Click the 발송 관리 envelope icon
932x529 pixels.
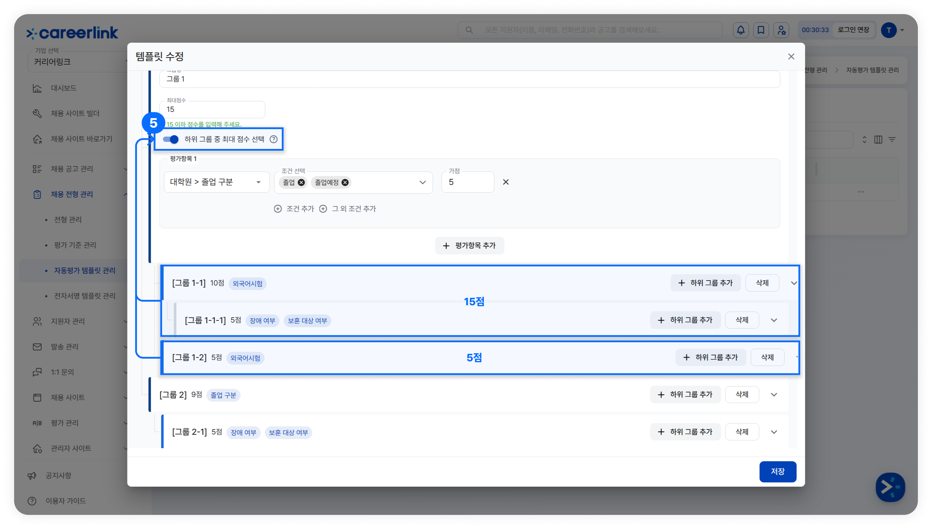tap(37, 347)
